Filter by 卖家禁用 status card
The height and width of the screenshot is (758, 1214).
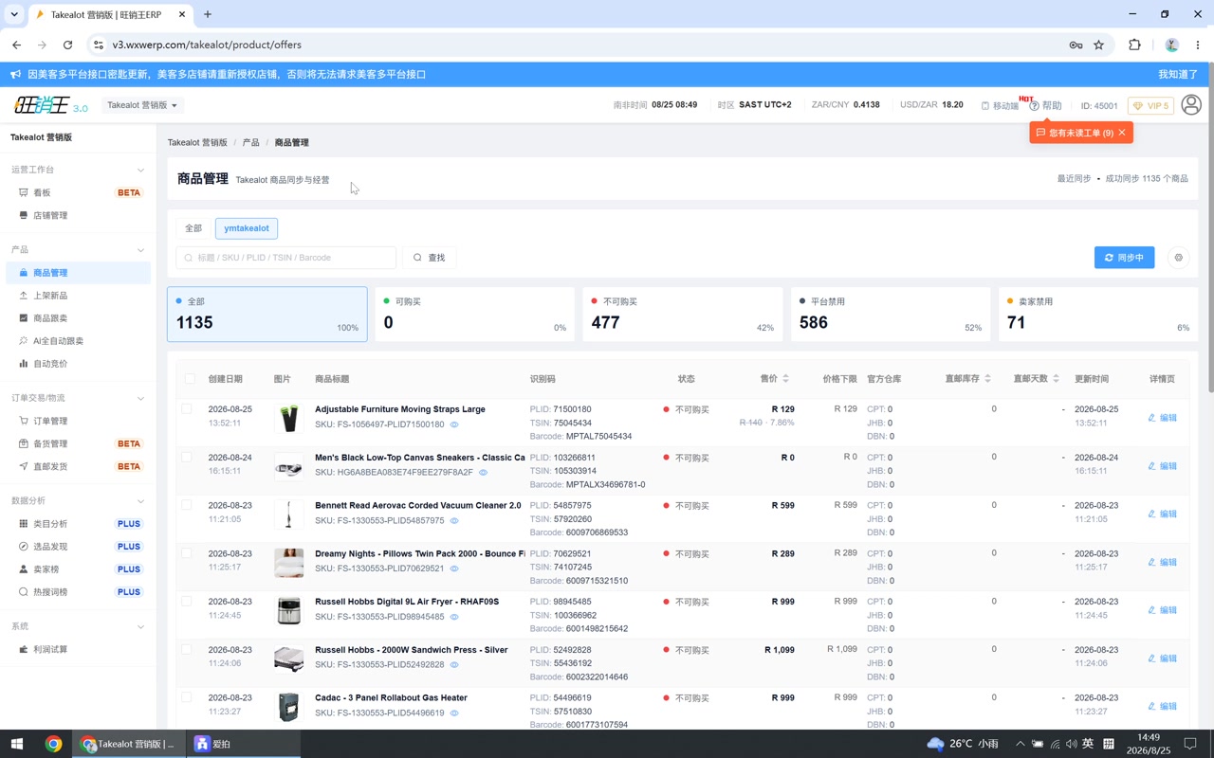[x=1098, y=314]
